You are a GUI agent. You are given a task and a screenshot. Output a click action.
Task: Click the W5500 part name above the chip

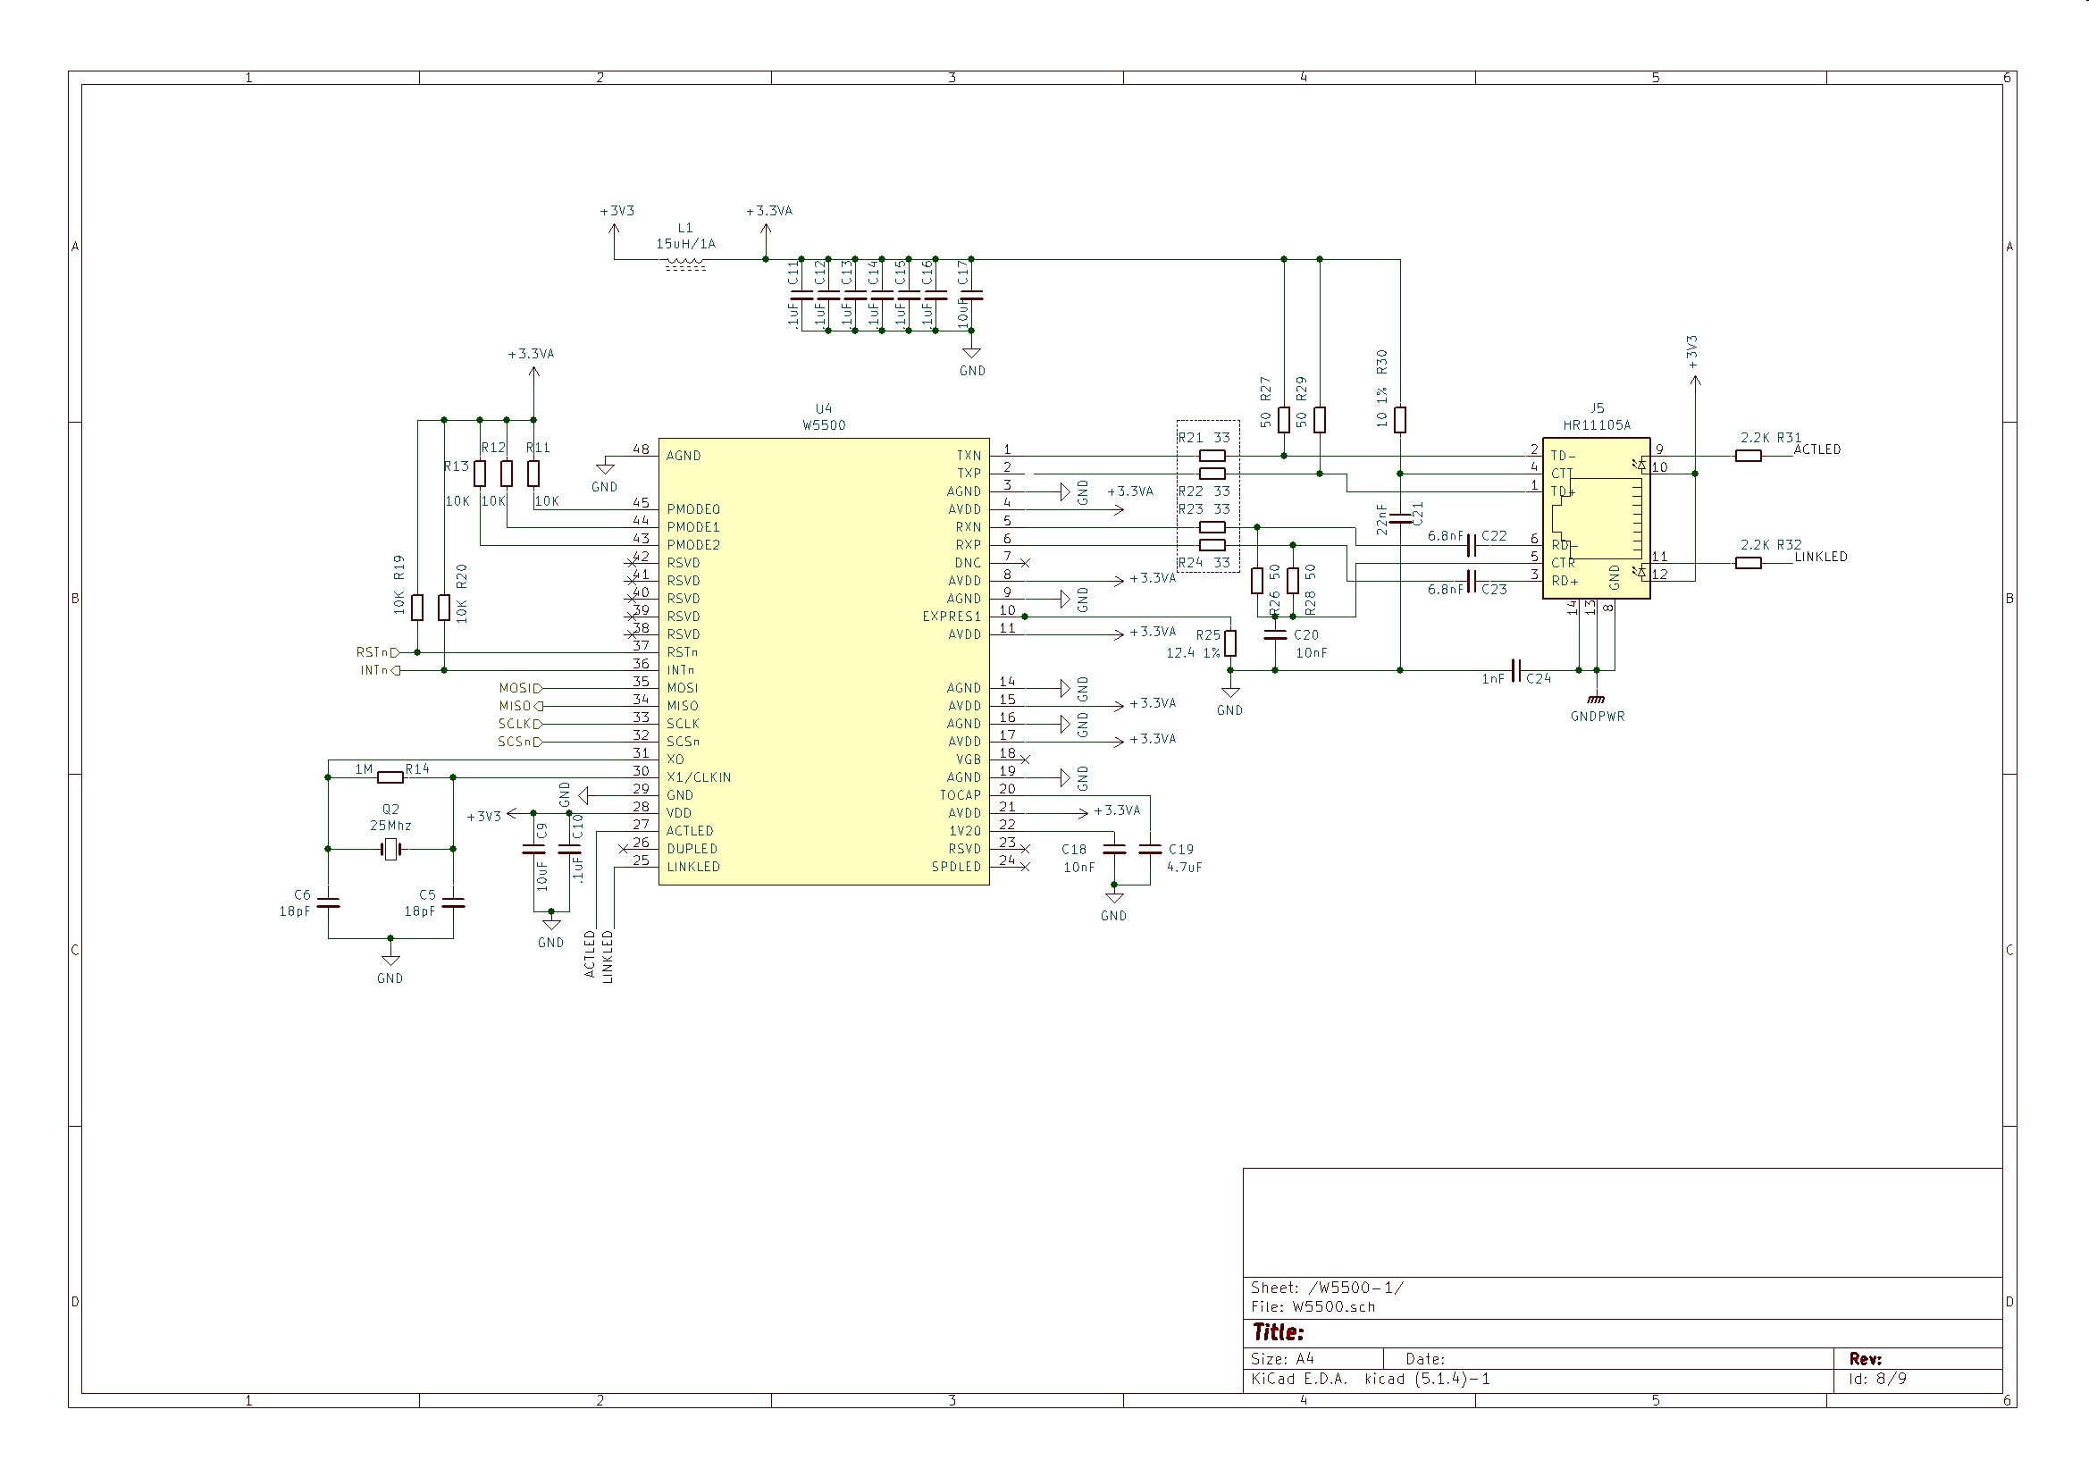pos(824,425)
